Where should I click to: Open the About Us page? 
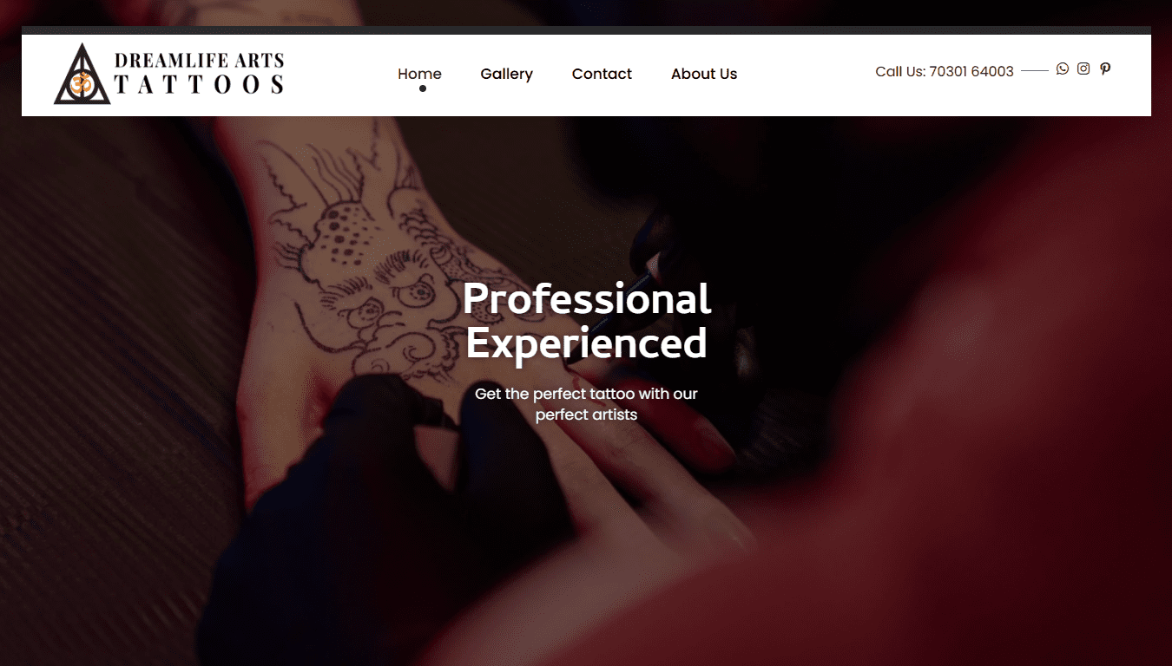(704, 74)
